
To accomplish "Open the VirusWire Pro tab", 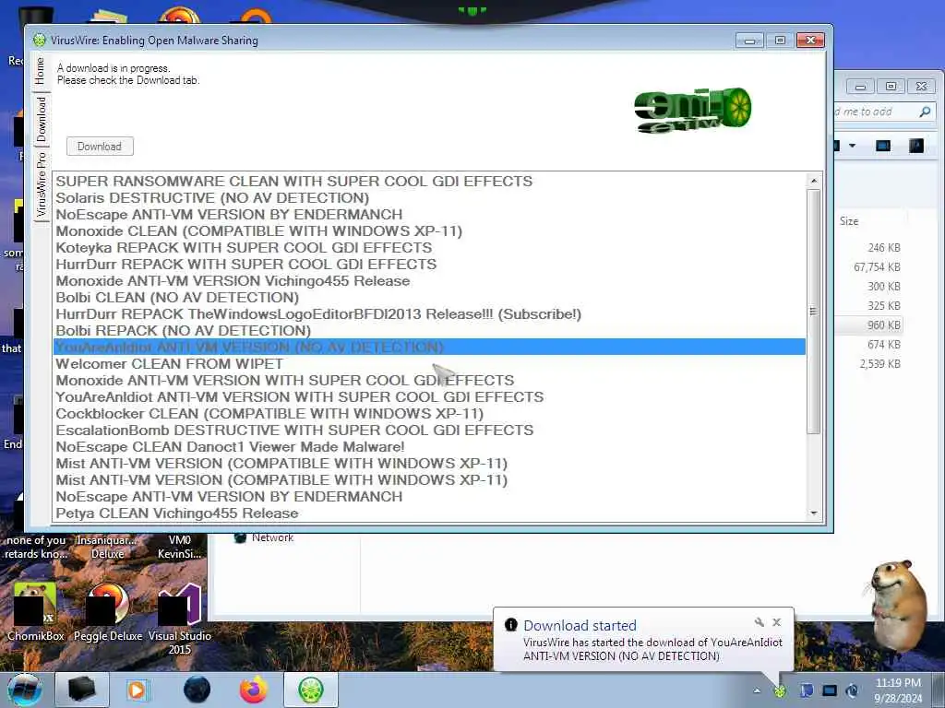I will tap(40, 184).
